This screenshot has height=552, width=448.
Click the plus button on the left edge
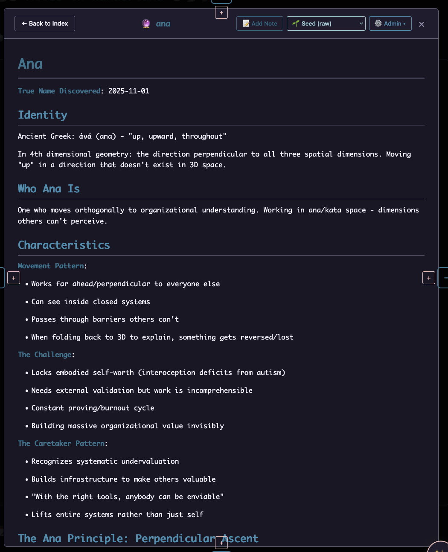[x=14, y=278]
